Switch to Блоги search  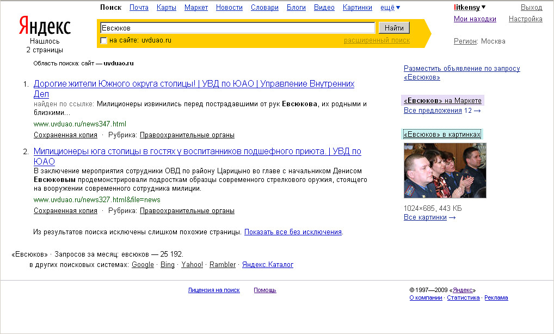296,8
